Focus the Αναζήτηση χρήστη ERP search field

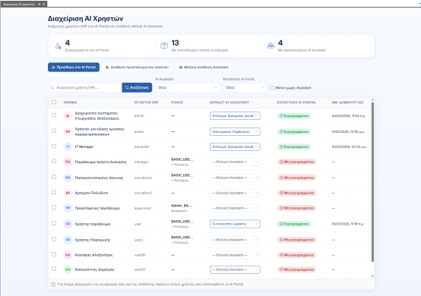85,88
